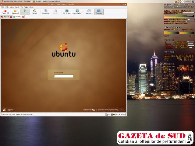Open the Système panel menu
This screenshot has height=146, width=195.
27,1
